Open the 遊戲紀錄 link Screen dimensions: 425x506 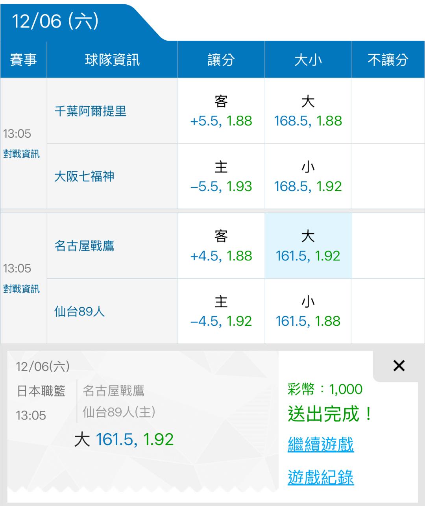[x=321, y=477]
